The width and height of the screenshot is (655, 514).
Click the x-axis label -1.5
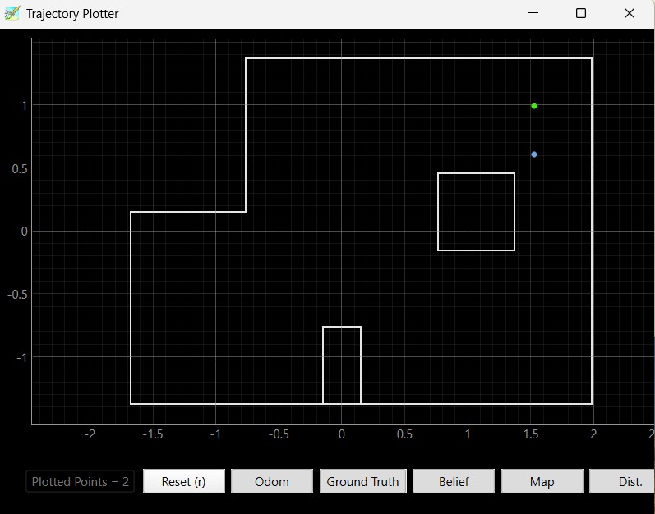click(153, 434)
